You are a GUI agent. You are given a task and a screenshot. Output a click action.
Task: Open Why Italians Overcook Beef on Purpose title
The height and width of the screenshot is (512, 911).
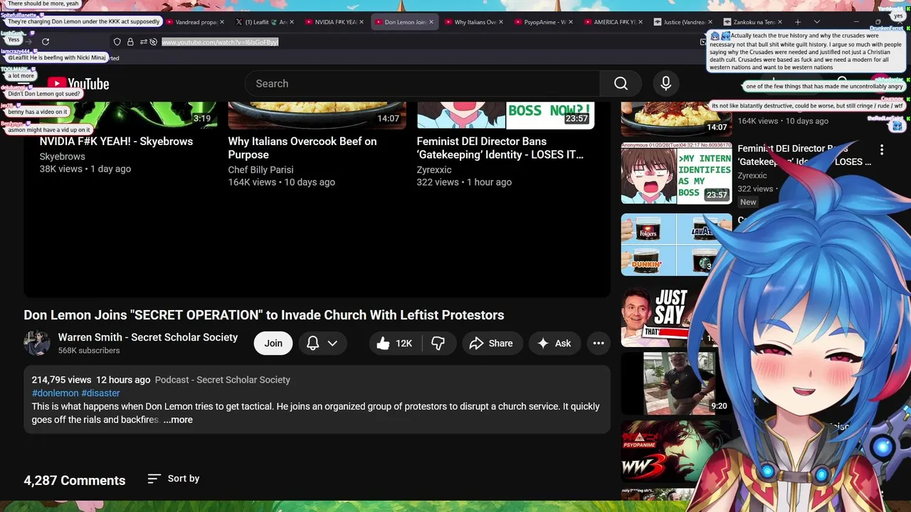(302, 148)
